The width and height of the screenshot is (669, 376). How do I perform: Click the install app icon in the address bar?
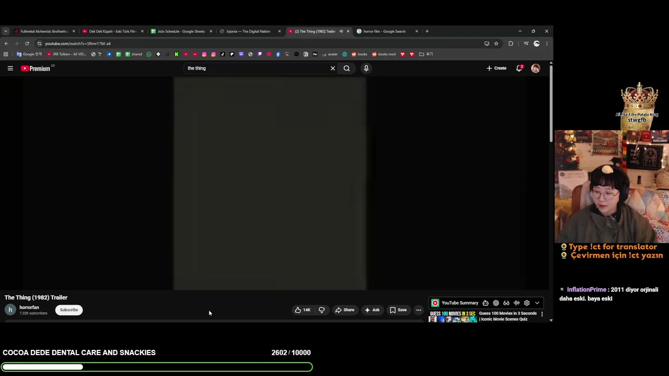[487, 44]
